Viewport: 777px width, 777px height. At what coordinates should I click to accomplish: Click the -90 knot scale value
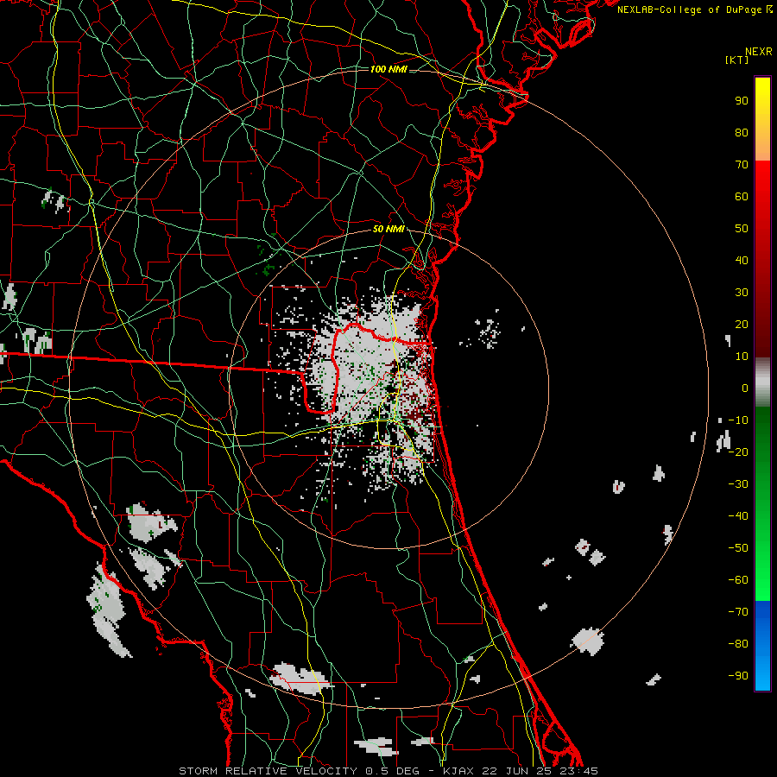point(738,676)
